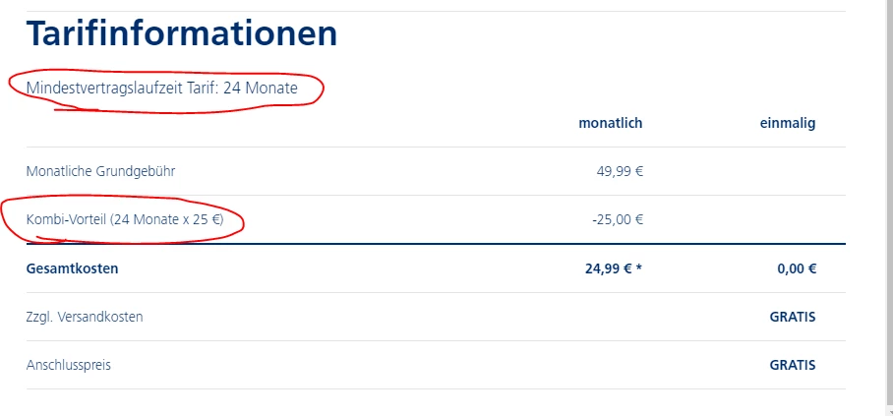The height and width of the screenshot is (416, 893).
Task: Select the Kombi-Vorteil (24 Monate x 25 €) label
Action: coord(125,219)
